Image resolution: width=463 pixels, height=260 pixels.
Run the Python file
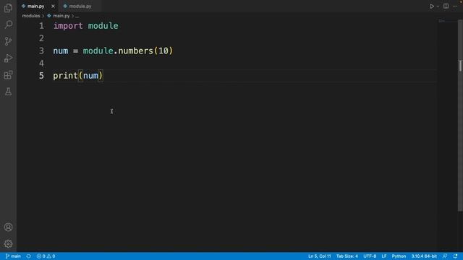pyautogui.click(x=432, y=6)
